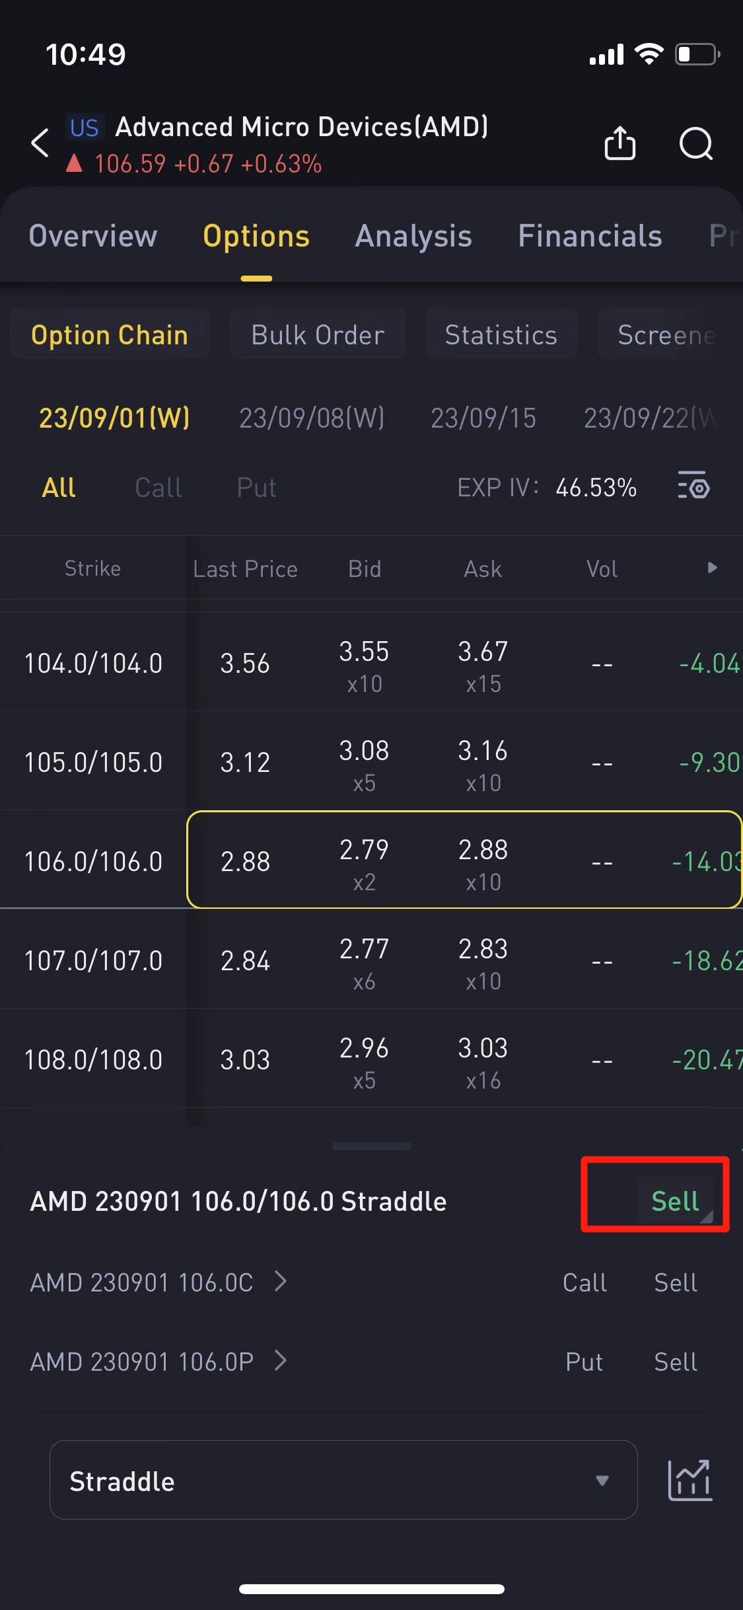This screenshot has height=1610, width=743.
Task: Open the Financials tab
Action: 590,237
